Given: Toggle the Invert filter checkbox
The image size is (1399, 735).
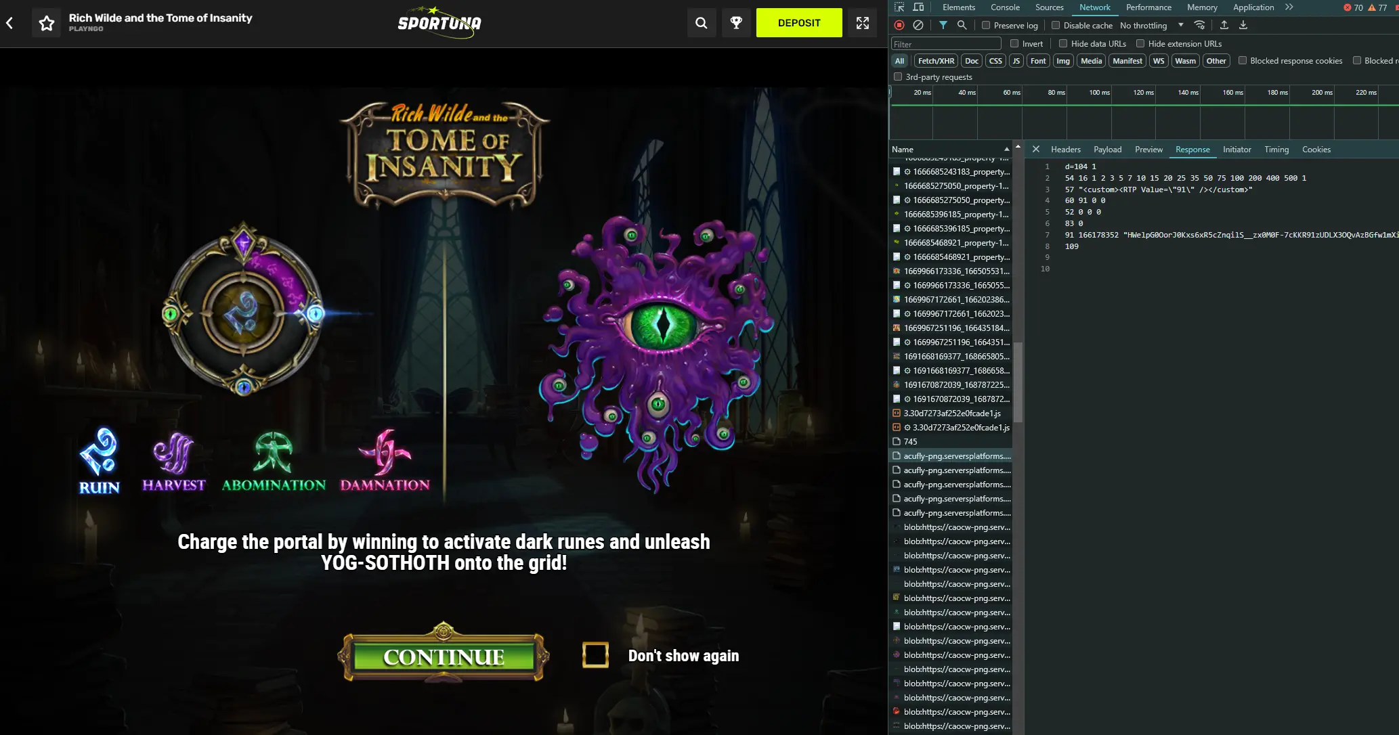Looking at the screenshot, I should tap(1014, 43).
